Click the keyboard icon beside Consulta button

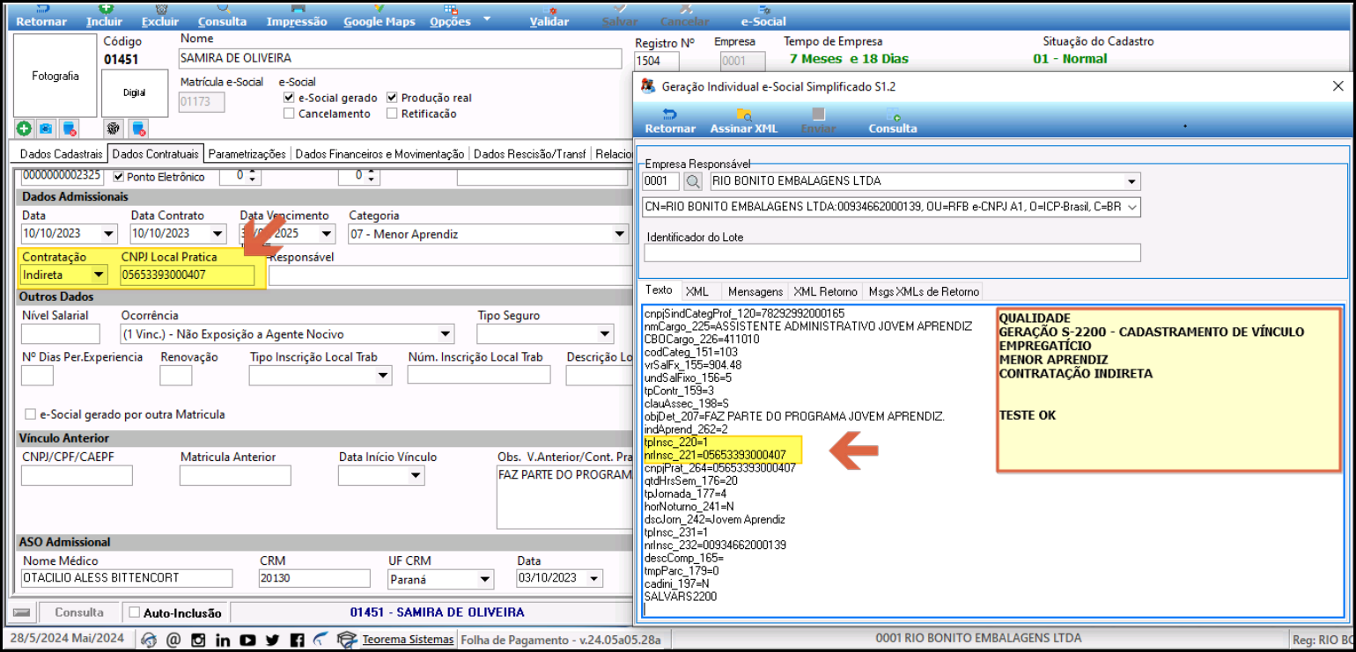22,612
